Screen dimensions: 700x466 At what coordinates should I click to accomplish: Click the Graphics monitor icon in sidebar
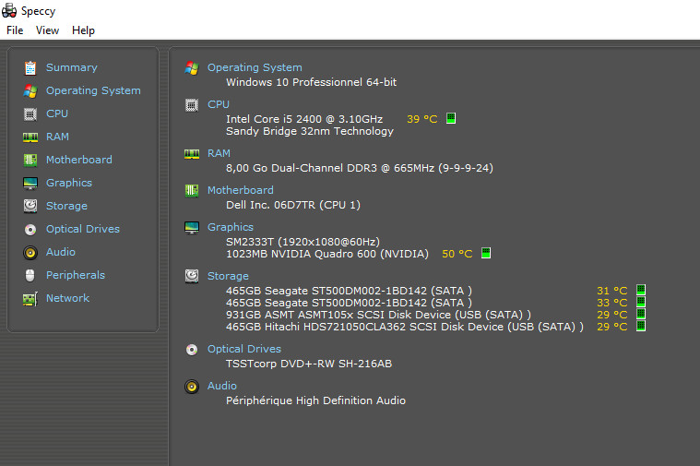click(30, 184)
